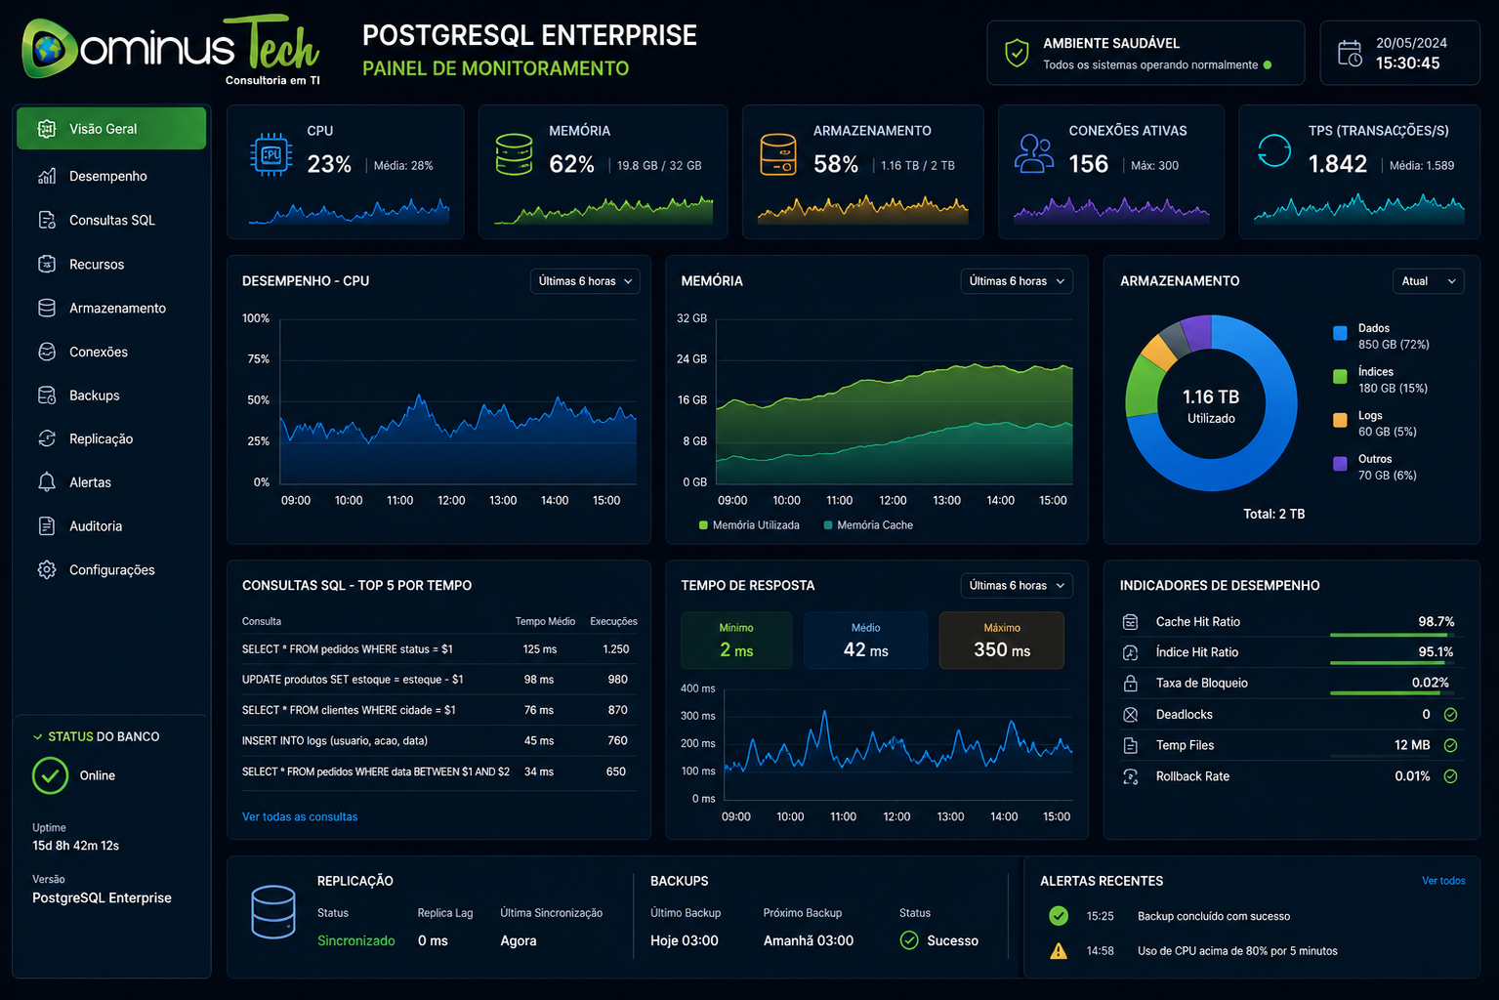Click the Uso de CPU acima de 80% alert
This screenshot has width=1499, height=1000.
tap(1237, 951)
